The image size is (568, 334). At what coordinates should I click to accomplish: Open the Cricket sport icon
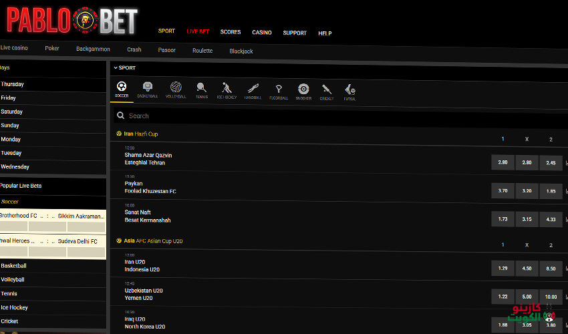(x=327, y=90)
